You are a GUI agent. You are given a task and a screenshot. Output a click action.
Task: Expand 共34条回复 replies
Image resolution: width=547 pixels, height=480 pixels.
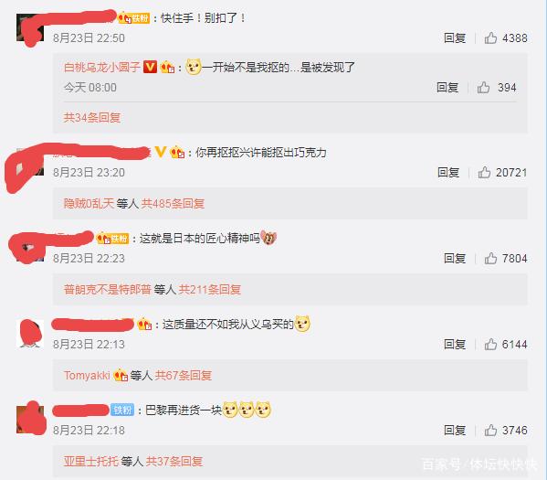(x=92, y=117)
